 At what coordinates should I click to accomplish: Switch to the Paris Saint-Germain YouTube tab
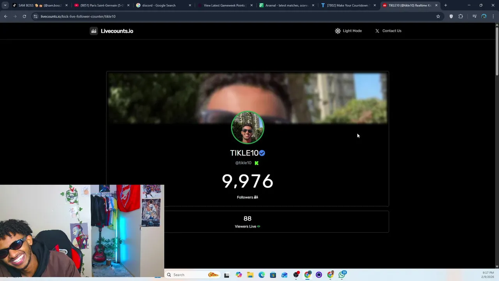coord(102,5)
